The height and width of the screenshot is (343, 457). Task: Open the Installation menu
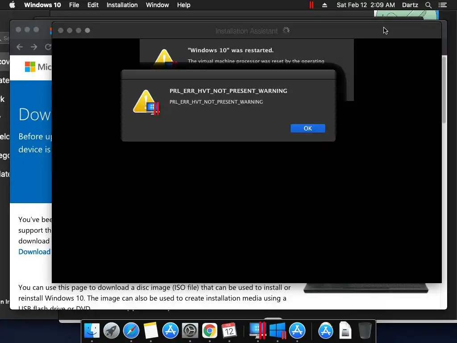point(122,5)
